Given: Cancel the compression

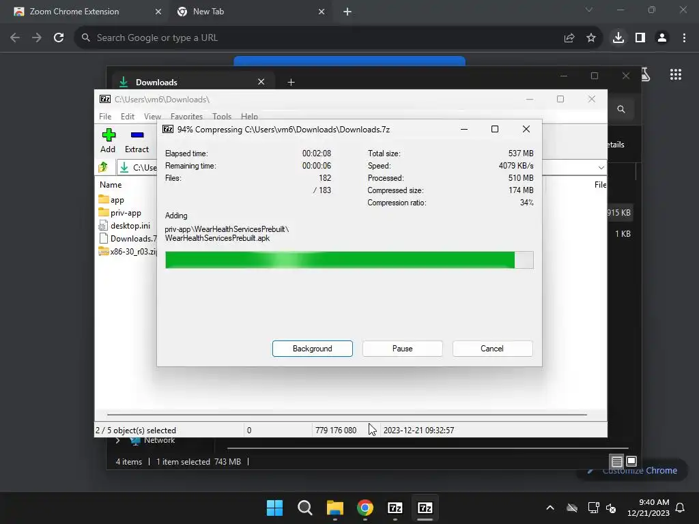Looking at the screenshot, I should coord(492,349).
